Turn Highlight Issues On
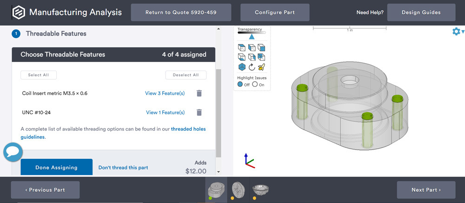 pos(255,85)
